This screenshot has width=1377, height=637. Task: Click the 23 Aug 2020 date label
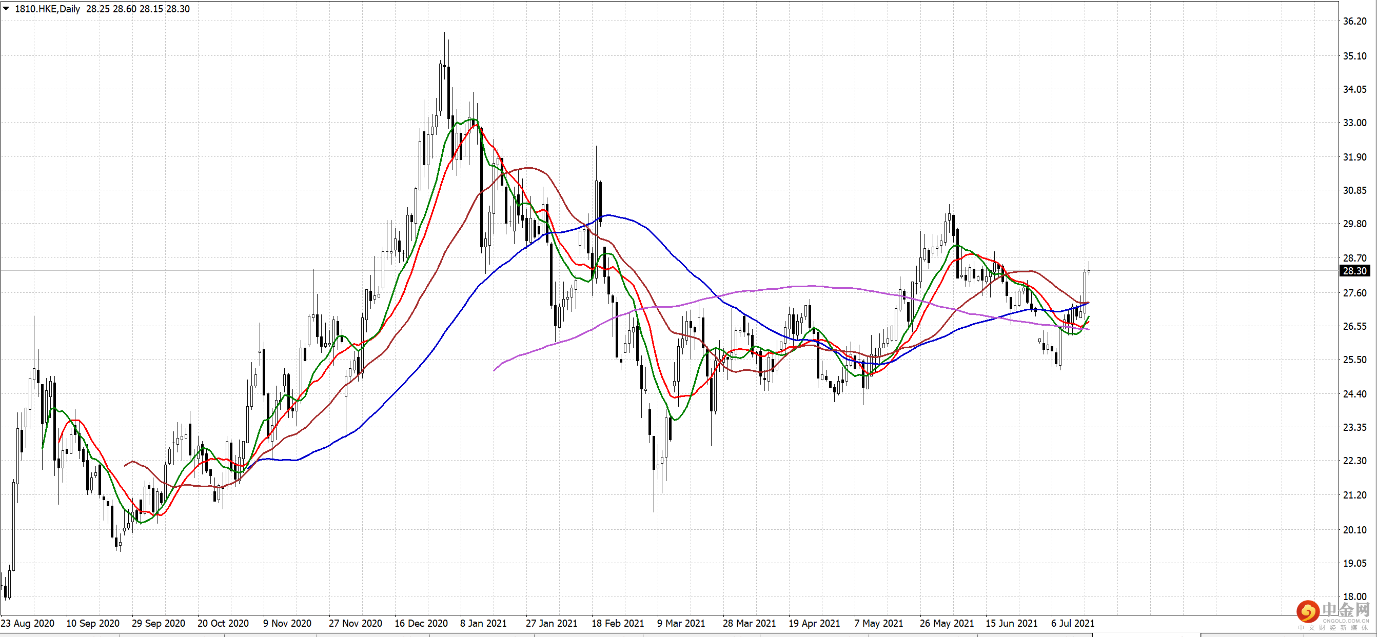coord(28,623)
